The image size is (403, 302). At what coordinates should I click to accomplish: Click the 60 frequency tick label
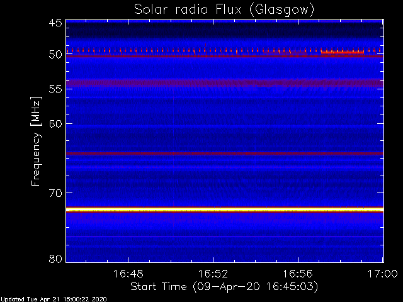point(55,124)
